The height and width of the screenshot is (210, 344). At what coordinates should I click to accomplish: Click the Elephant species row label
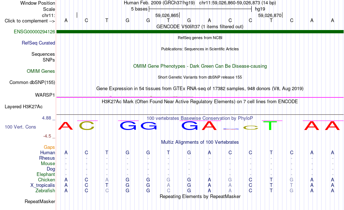[46, 174]
